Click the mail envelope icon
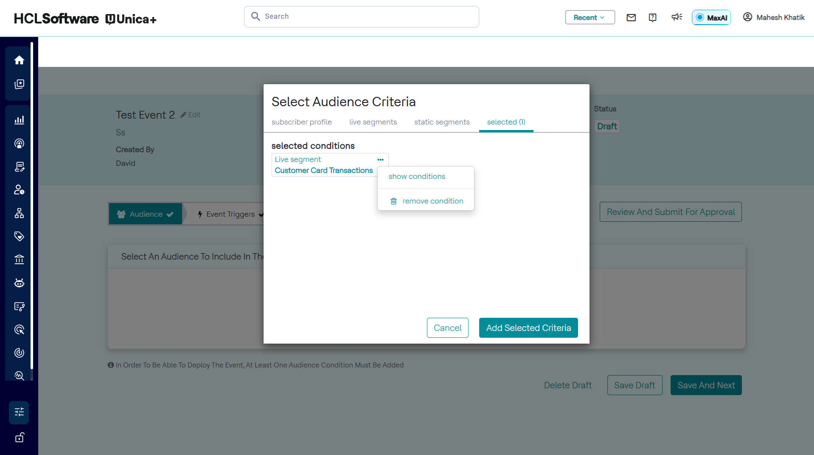 pos(631,17)
